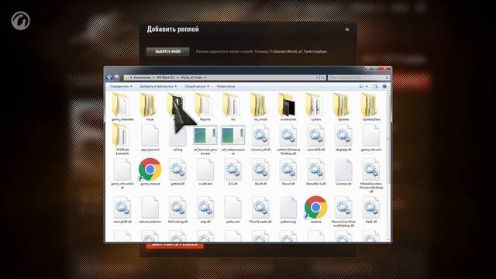The image size is (496, 279).
Task: Select the RedL.dll file
Action: point(371,209)
